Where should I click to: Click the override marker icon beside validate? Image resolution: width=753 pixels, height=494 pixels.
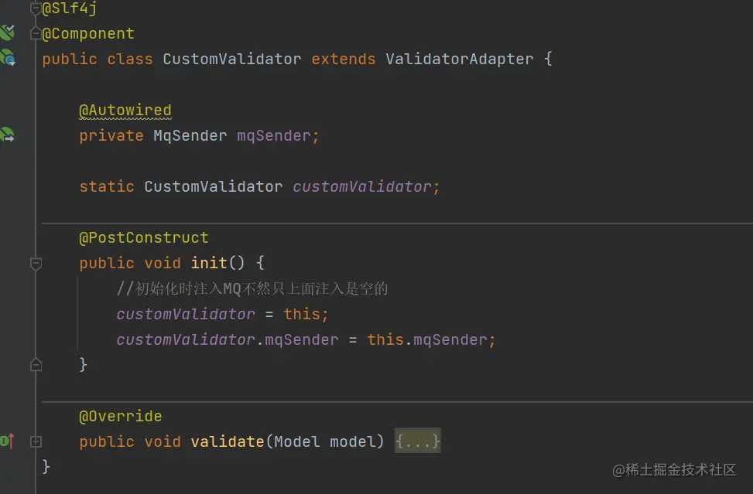tap(7, 441)
